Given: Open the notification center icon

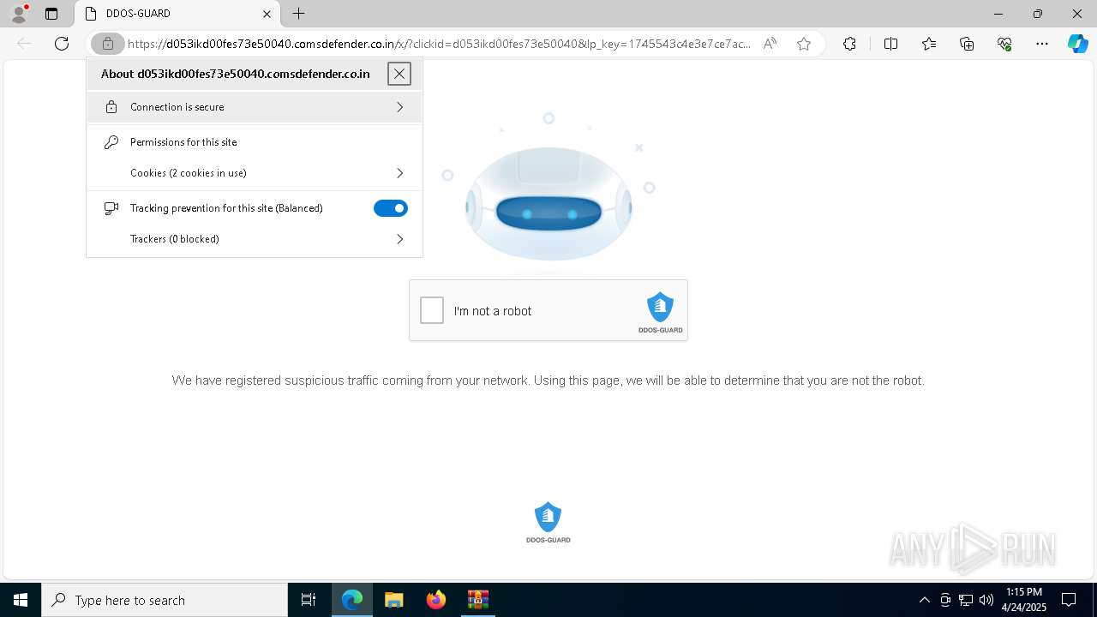Looking at the screenshot, I should [x=1069, y=600].
